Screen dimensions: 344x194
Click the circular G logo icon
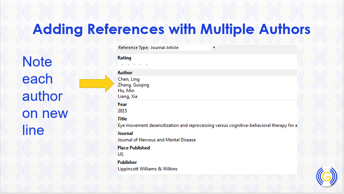pos(326,177)
